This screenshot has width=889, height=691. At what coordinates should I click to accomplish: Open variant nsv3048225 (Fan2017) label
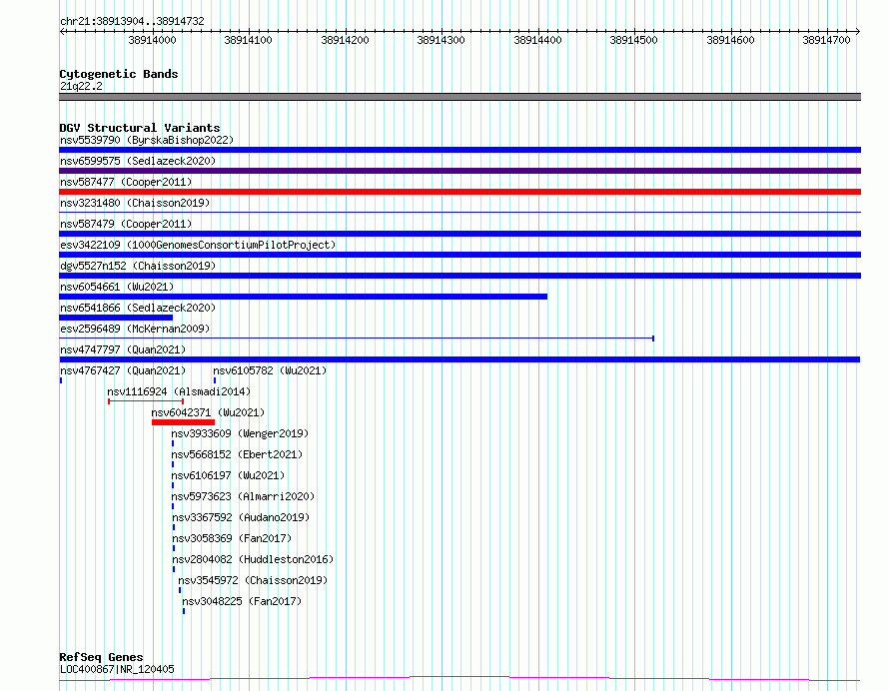pyautogui.click(x=242, y=601)
